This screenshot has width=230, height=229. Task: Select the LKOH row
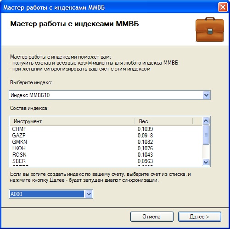click(106, 148)
